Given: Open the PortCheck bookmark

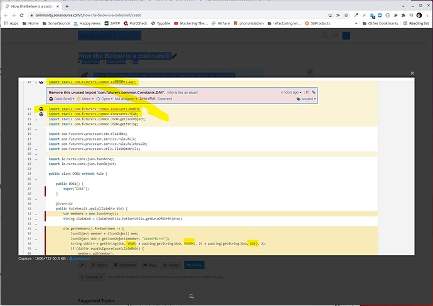Looking at the screenshot, I should pos(136,23).
